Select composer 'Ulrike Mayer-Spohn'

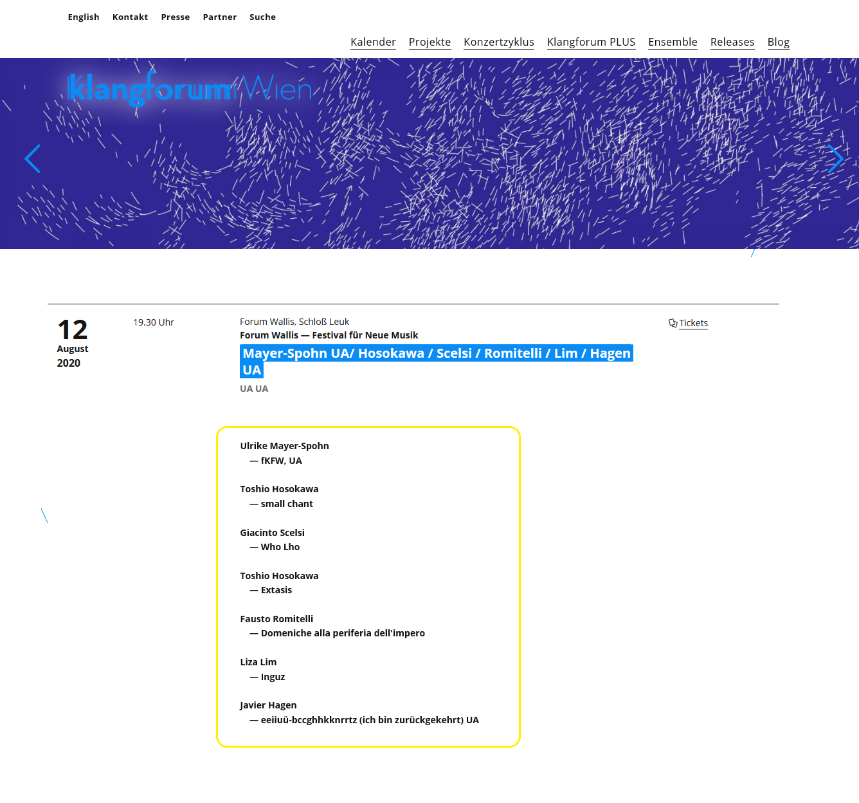tap(284, 446)
